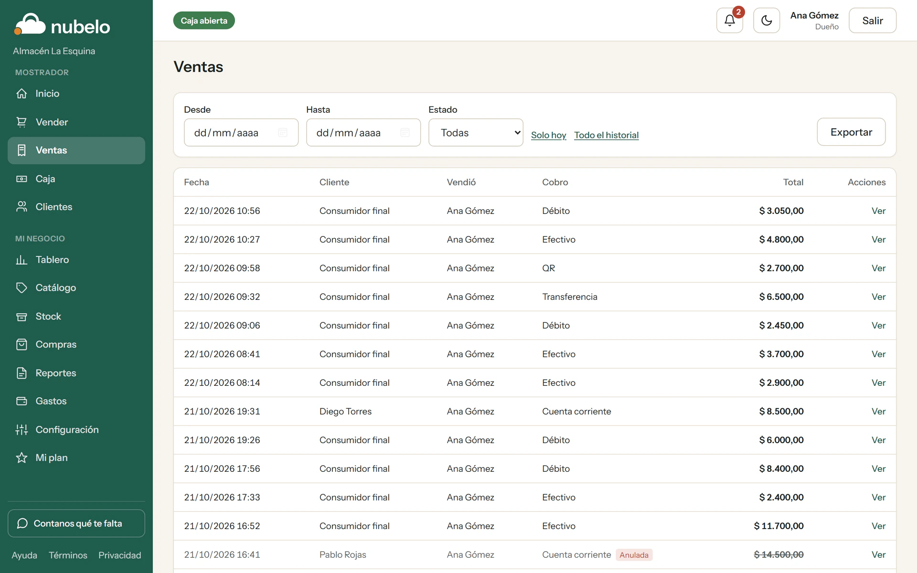View the Transferencia sale of $ 6.500,00
Viewport: 917px width, 573px height.
point(878,297)
